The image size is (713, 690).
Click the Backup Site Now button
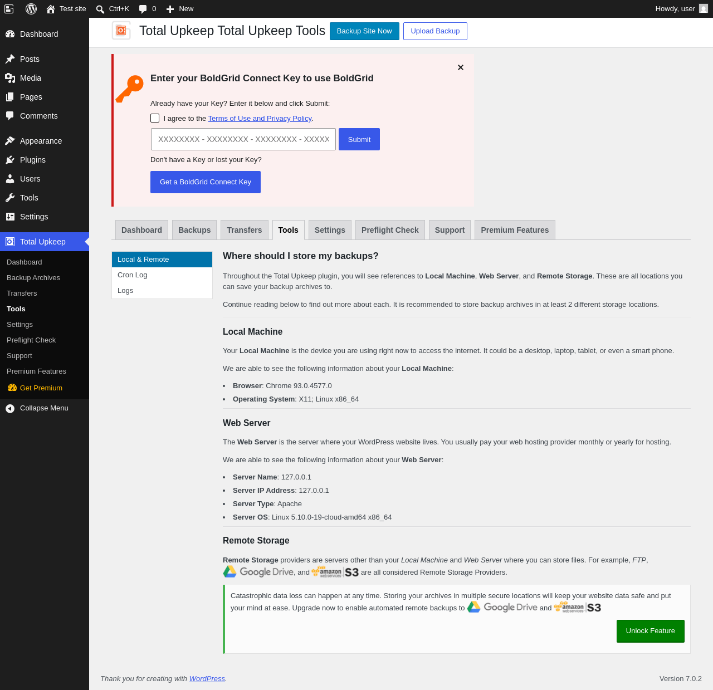pyautogui.click(x=364, y=31)
